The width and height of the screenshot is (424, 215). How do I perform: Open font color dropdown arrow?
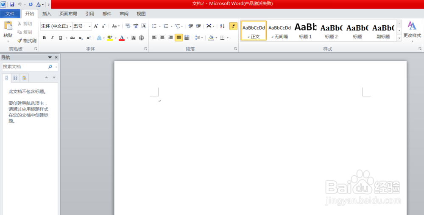[x=127, y=38]
